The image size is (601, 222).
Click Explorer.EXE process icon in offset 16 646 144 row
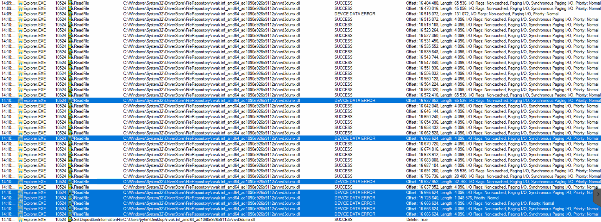pyautogui.click(x=20, y=111)
